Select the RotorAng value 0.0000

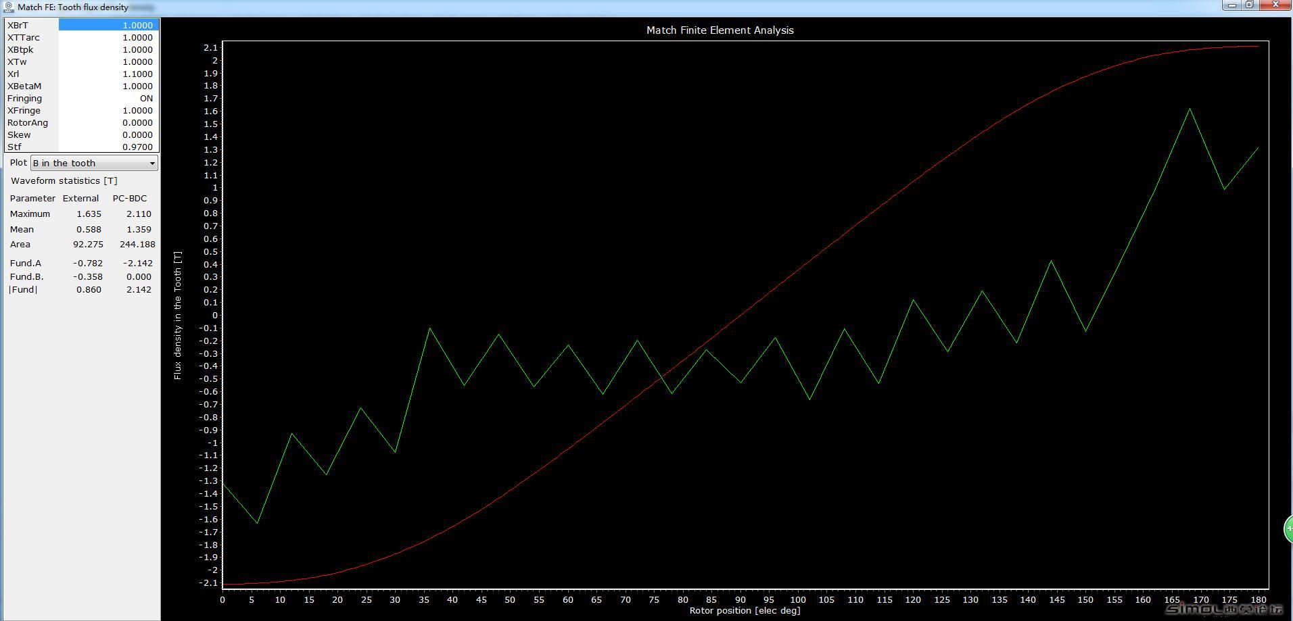108,122
